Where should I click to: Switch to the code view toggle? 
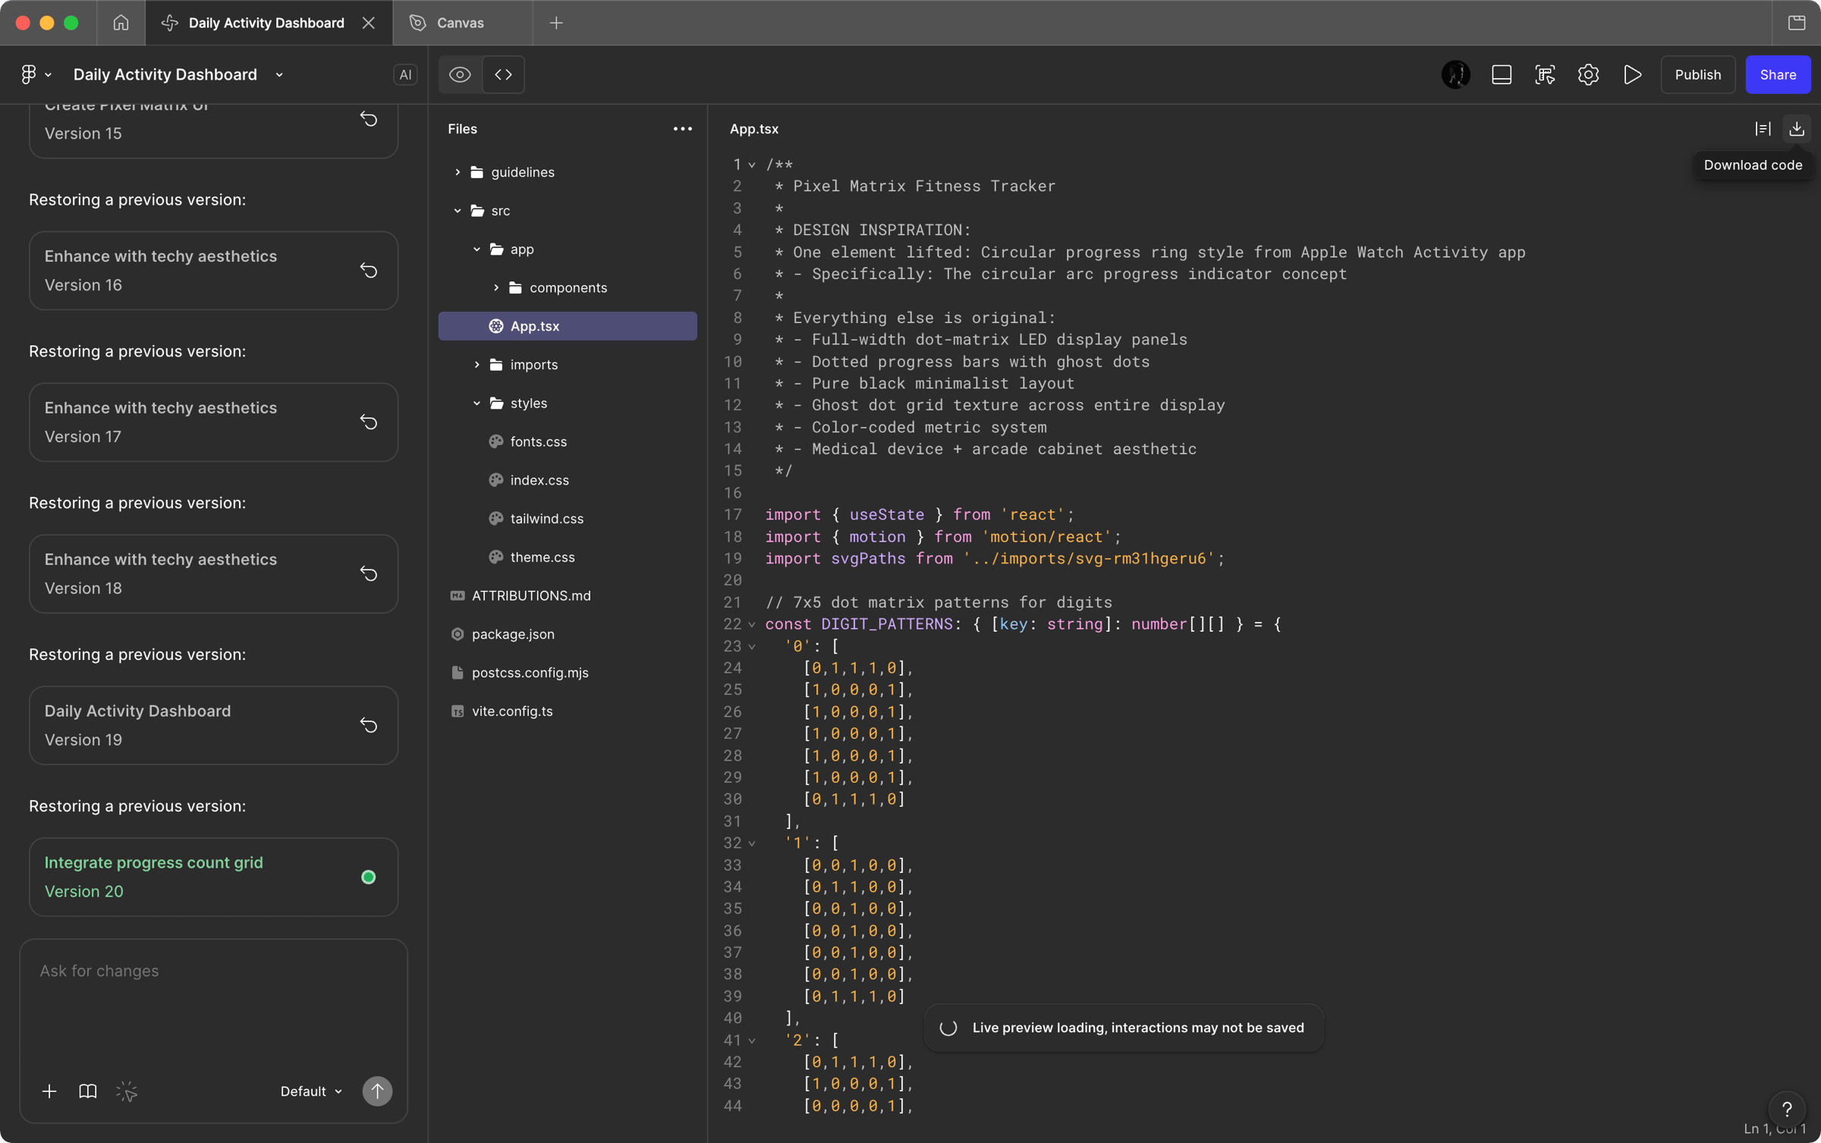click(503, 74)
